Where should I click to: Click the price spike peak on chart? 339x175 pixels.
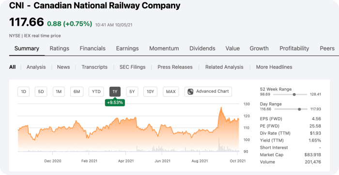pyautogui.click(x=221, y=107)
